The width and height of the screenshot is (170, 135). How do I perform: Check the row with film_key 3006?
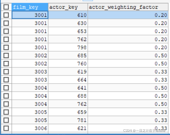[x=6, y=128]
